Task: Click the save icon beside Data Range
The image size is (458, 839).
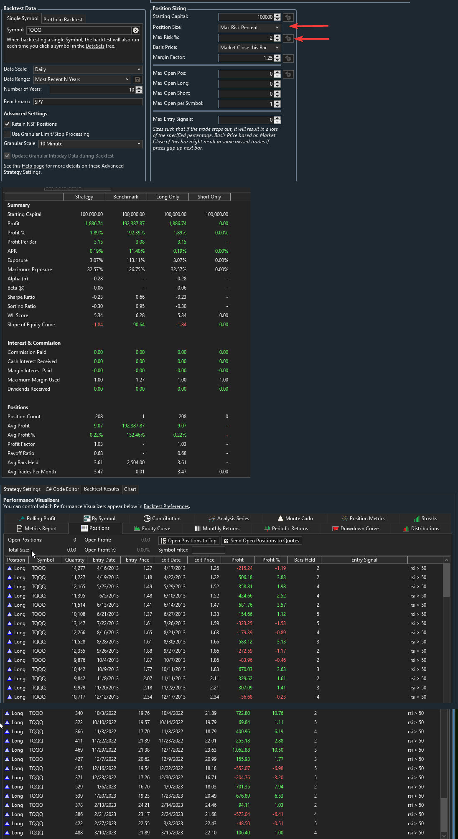Action: 137,79
